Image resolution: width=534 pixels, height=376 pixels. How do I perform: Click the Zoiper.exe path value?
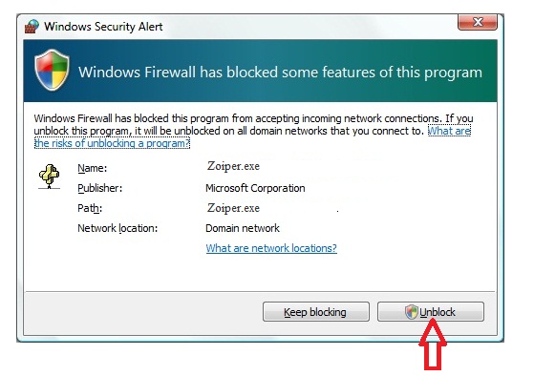pos(233,208)
